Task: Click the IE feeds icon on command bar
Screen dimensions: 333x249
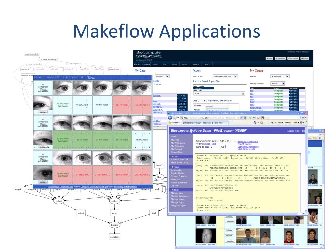Action: [x=261, y=123]
